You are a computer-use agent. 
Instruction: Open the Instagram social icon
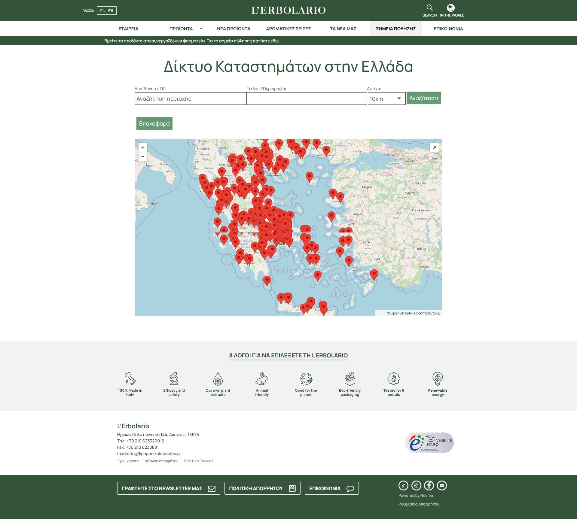416,485
